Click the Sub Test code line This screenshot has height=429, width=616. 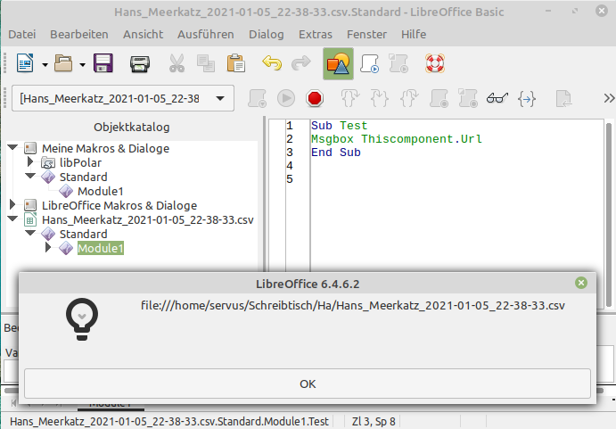tap(339, 126)
